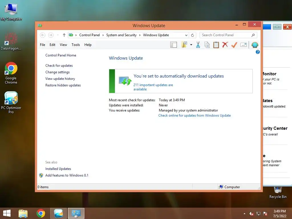Expand the dropdown arrow beside folder options icon

[191, 45]
